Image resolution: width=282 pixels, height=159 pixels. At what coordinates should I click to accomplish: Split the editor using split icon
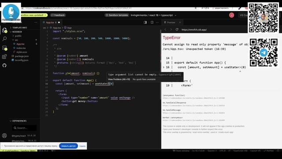click(x=152, y=23)
